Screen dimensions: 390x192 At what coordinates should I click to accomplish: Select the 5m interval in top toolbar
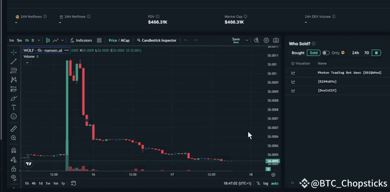click(19, 40)
